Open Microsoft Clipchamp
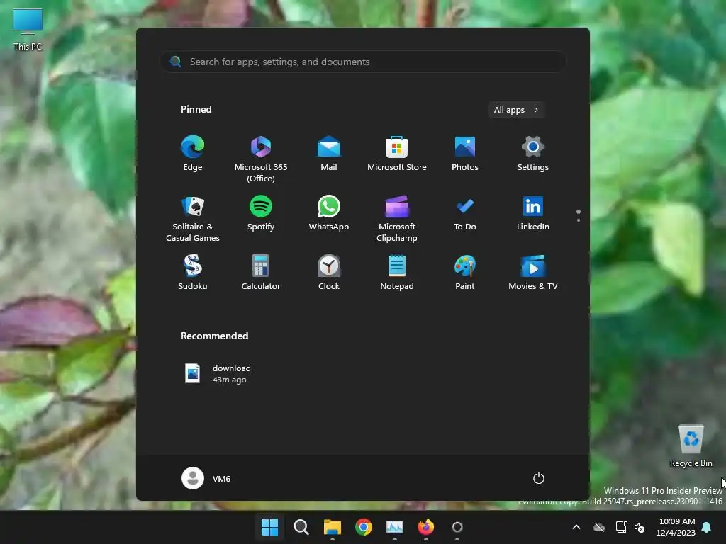Viewport: 726px width, 544px height. click(x=397, y=219)
